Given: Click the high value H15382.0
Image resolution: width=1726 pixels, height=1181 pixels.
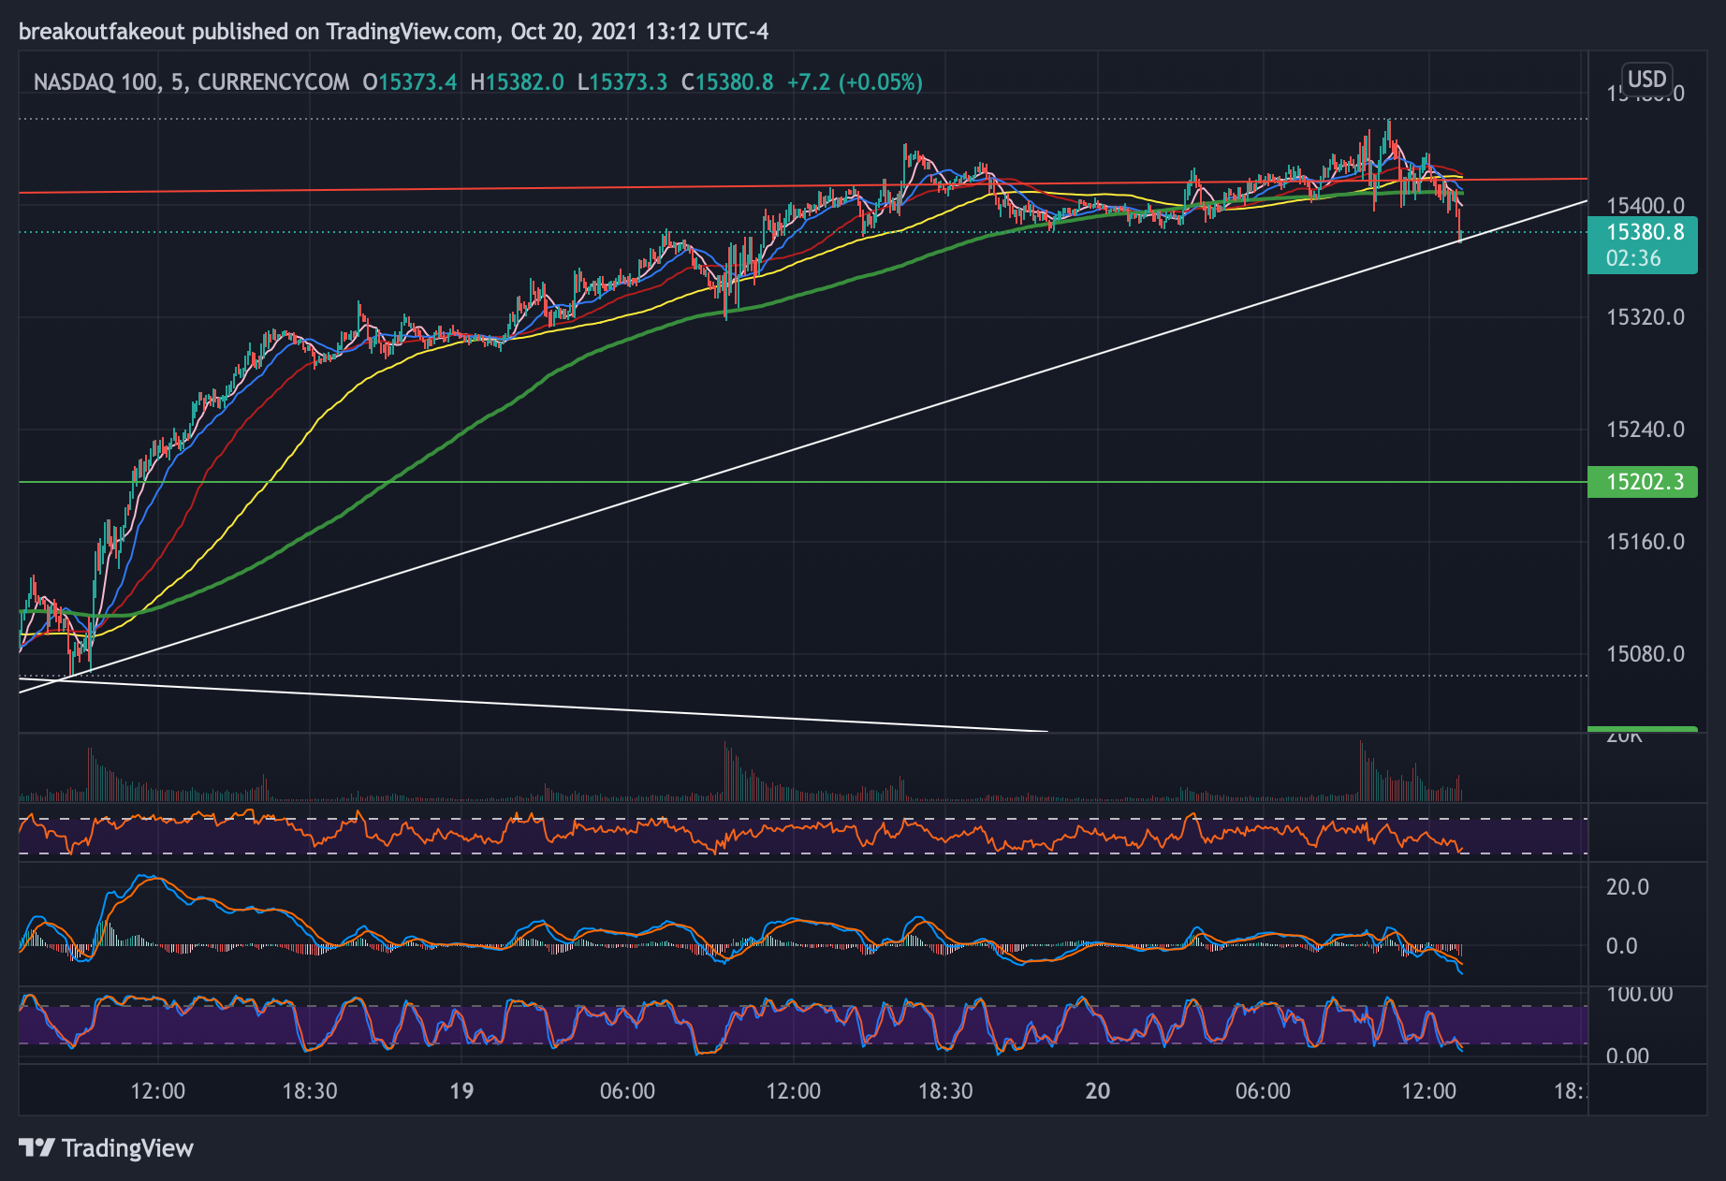Looking at the screenshot, I should 518,82.
